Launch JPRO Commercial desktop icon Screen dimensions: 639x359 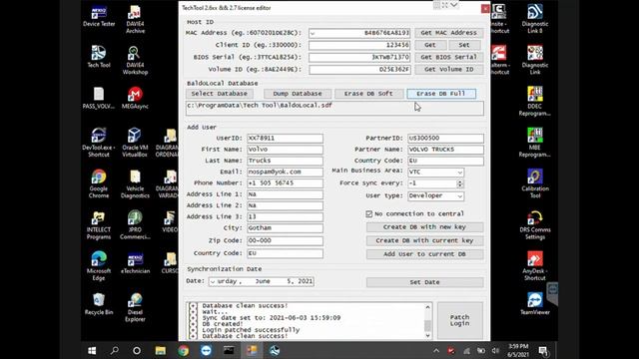pyautogui.click(x=135, y=225)
